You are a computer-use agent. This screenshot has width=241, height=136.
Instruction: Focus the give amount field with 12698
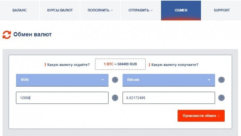62,98
